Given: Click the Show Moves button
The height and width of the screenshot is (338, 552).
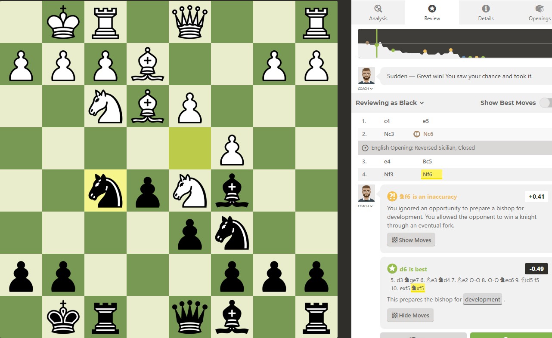Looking at the screenshot, I should pos(411,240).
